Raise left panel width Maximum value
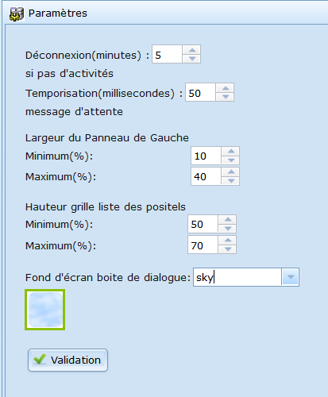This screenshot has width=328, height=397. [231, 172]
